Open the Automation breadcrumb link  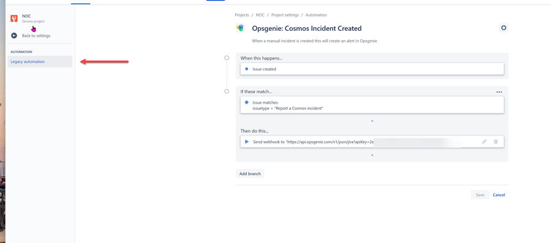coord(316,15)
